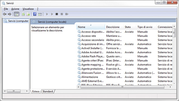Click the services list horizontal scrollbar thumb
The image size is (179, 101).
coord(123,87)
